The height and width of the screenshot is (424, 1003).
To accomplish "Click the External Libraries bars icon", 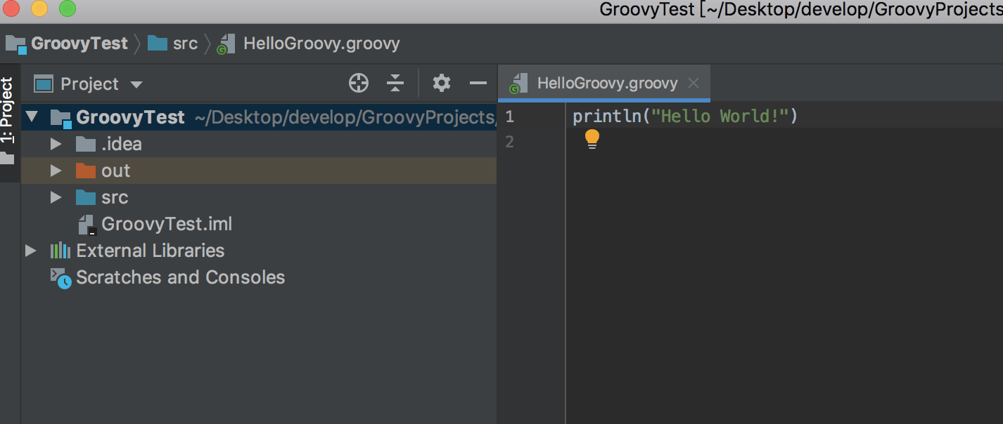I will pos(60,251).
